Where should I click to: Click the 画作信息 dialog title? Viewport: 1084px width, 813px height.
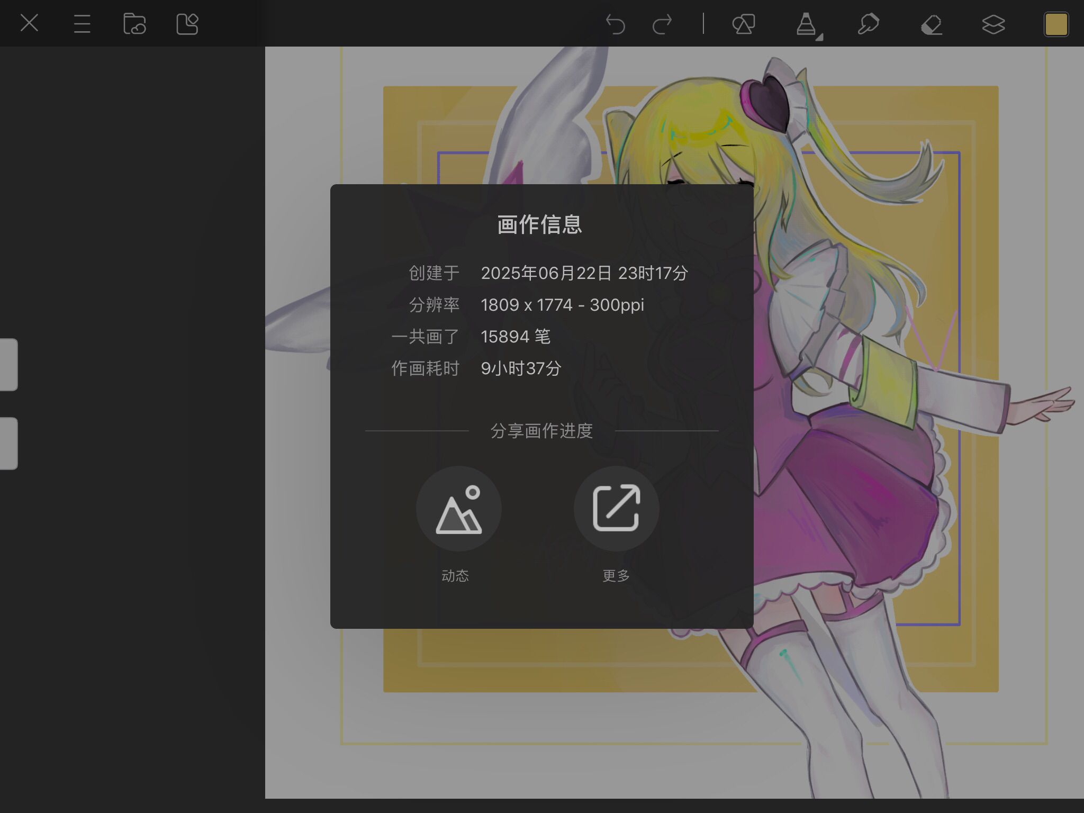[x=540, y=224]
